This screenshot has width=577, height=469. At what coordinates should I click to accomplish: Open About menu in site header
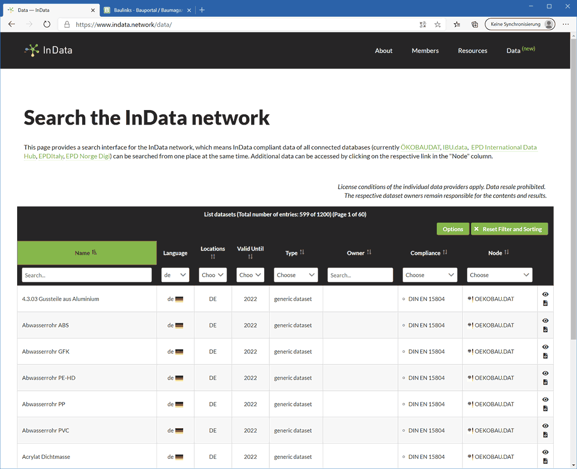tap(383, 51)
